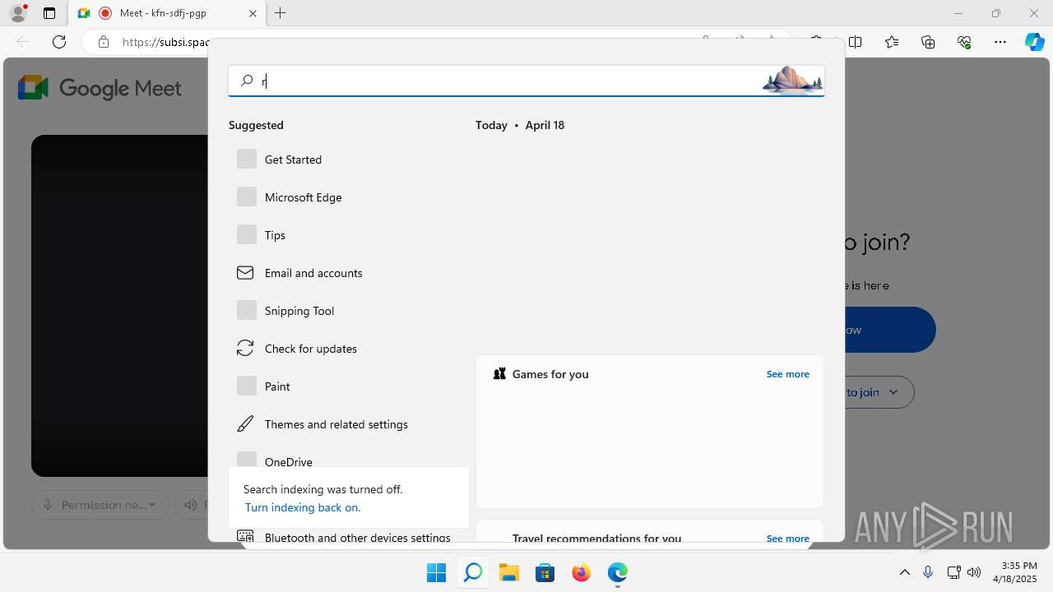This screenshot has height=592, width=1053.
Task: Open a new browser tab
Action: (x=281, y=13)
